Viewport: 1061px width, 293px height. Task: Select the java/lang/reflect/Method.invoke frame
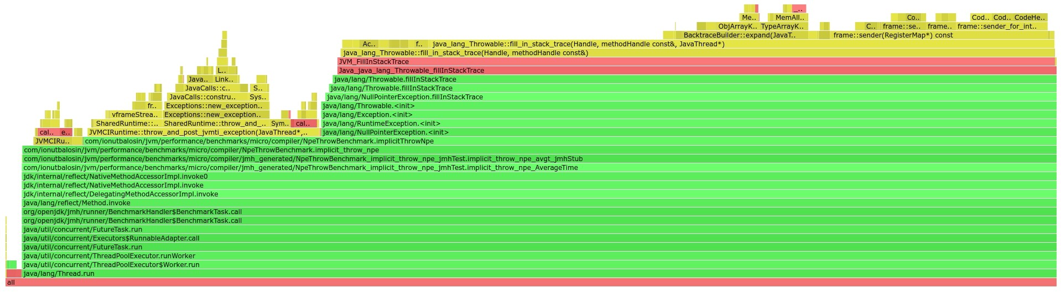[x=539, y=203]
